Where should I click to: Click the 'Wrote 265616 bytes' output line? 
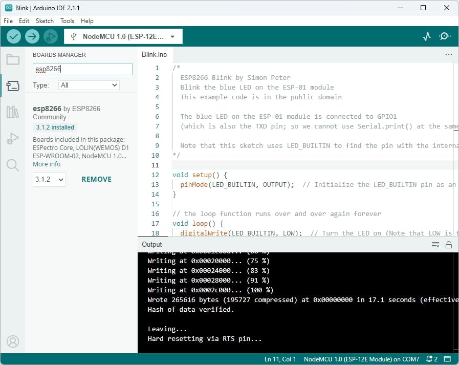(303, 299)
